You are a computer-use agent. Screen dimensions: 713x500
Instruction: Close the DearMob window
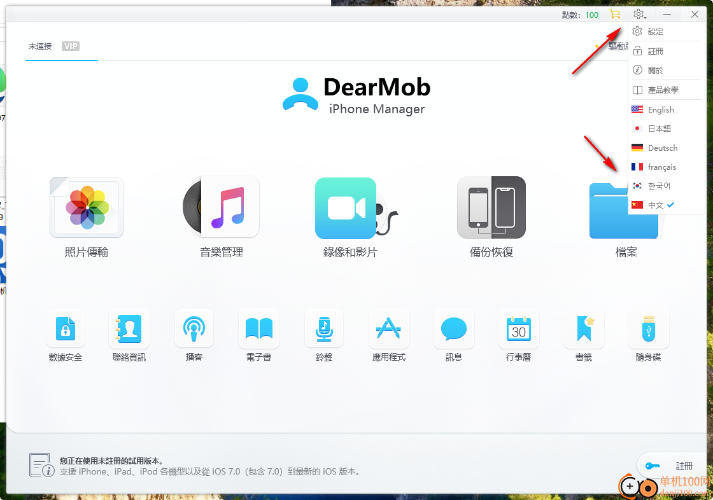[695, 15]
